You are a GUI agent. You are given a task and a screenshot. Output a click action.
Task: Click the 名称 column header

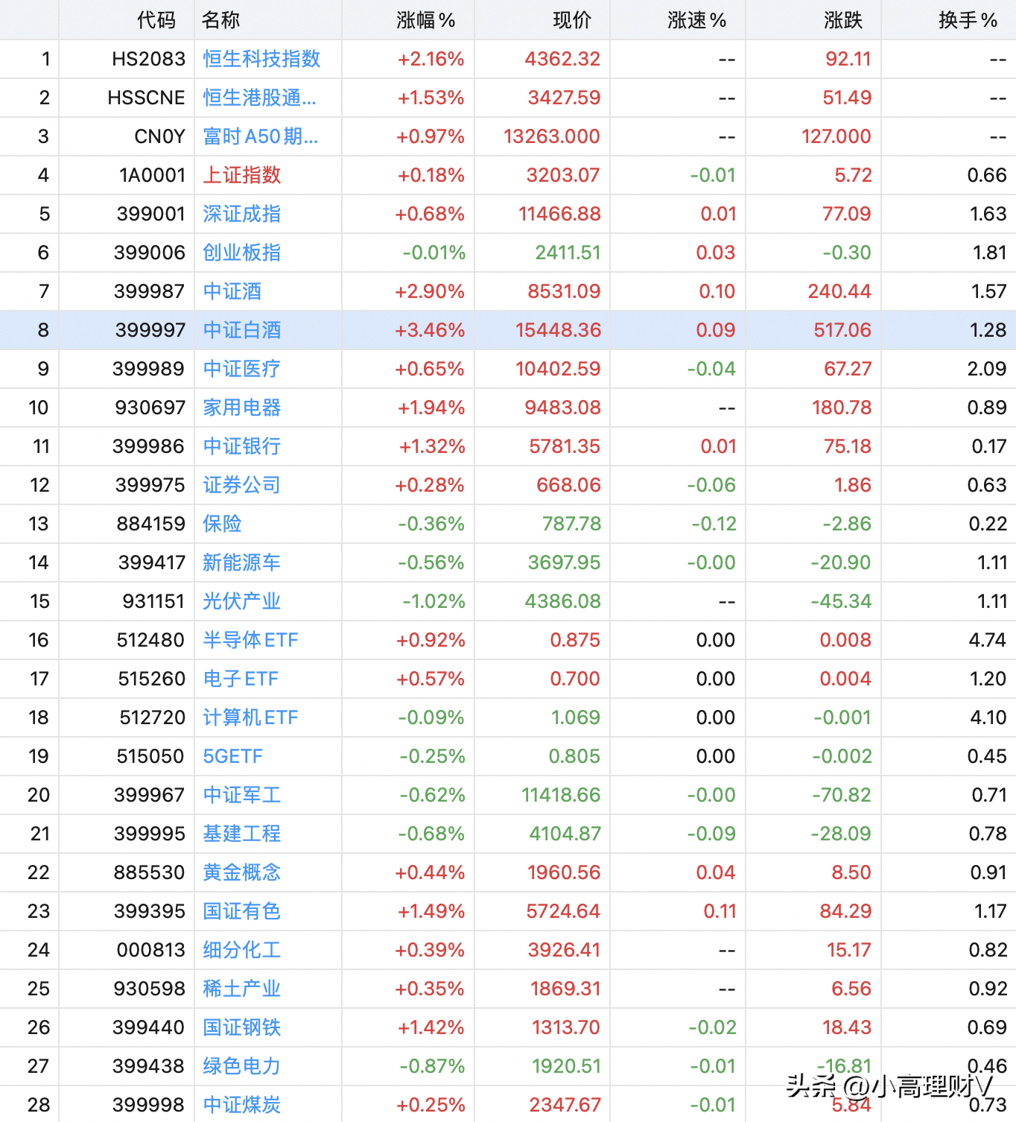pyautogui.click(x=221, y=20)
